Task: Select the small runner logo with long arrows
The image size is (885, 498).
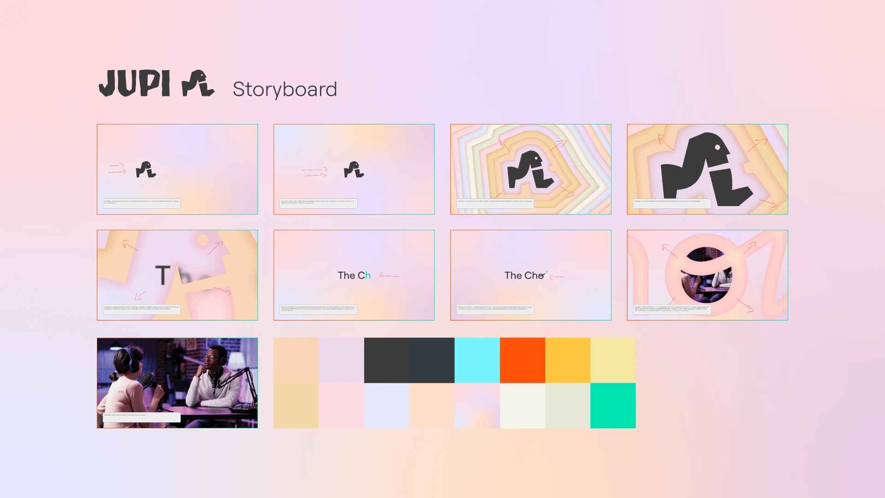Action: point(354,170)
